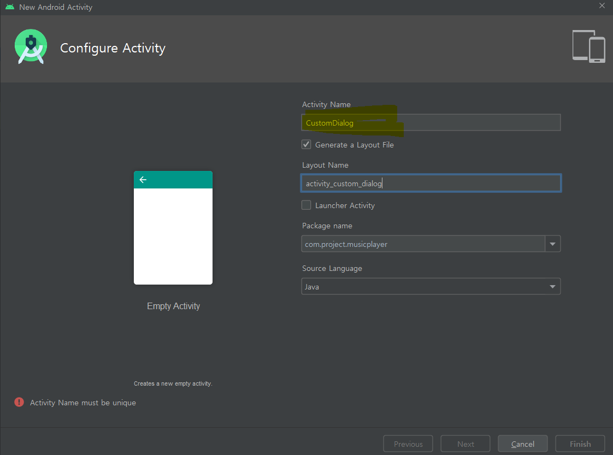Click the com.project.musicplayer package field
The width and height of the screenshot is (613, 455).
point(423,244)
